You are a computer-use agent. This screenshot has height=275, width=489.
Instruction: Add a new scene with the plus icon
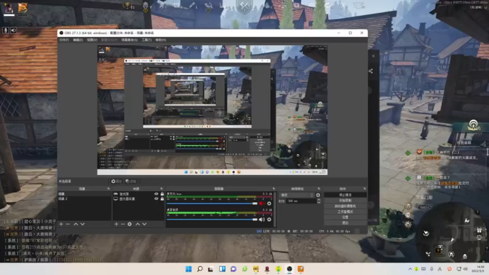[x=61, y=224]
